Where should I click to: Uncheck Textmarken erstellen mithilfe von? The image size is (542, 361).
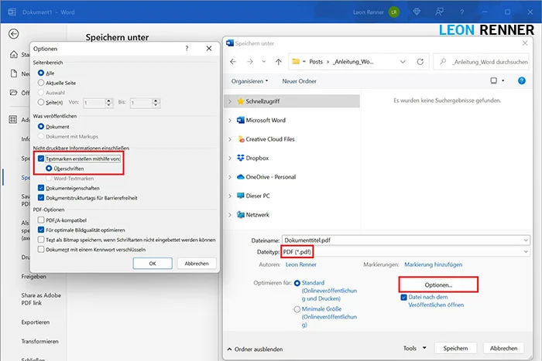pyautogui.click(x=41, y=158)
